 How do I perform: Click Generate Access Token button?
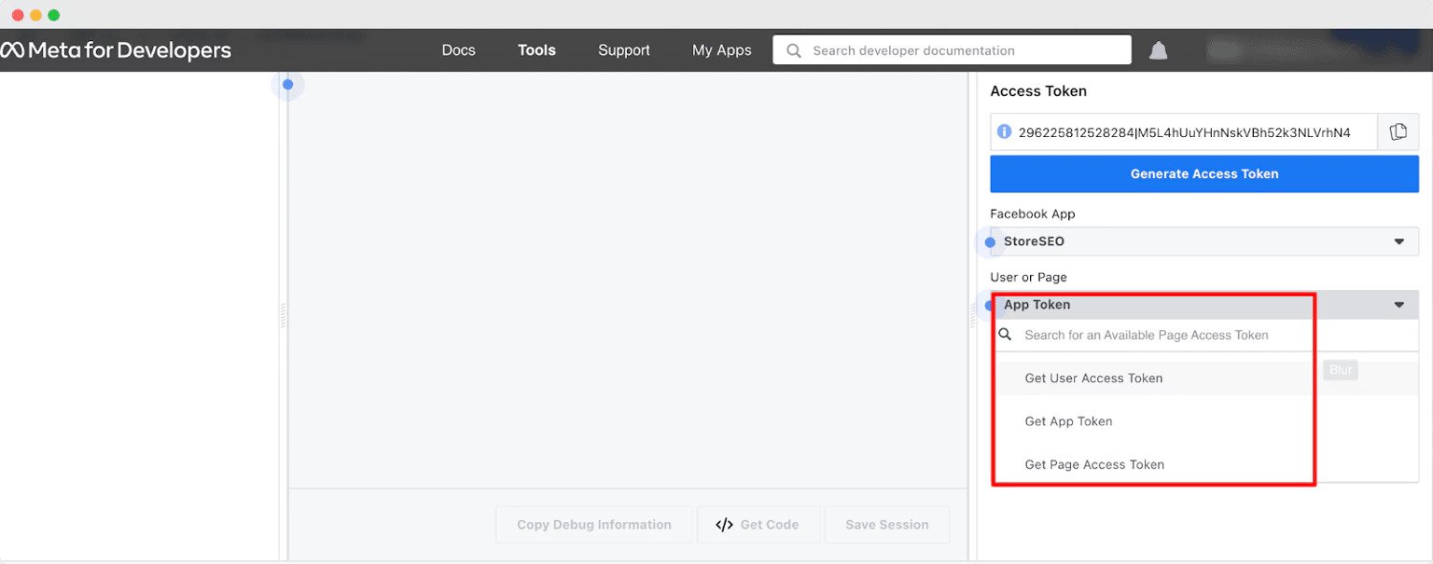pyautogui.click(x=1204, y=173)
